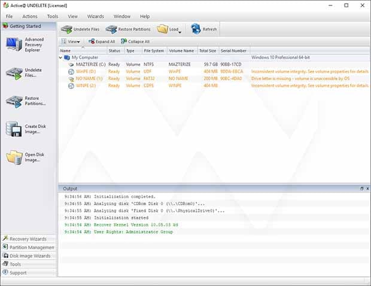Collapse the My Computer tree node
The height and width of the screenshot is (286, 371).
60,57
